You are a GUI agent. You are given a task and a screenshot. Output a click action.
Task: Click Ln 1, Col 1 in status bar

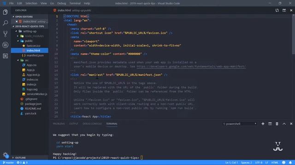(231, 163)
